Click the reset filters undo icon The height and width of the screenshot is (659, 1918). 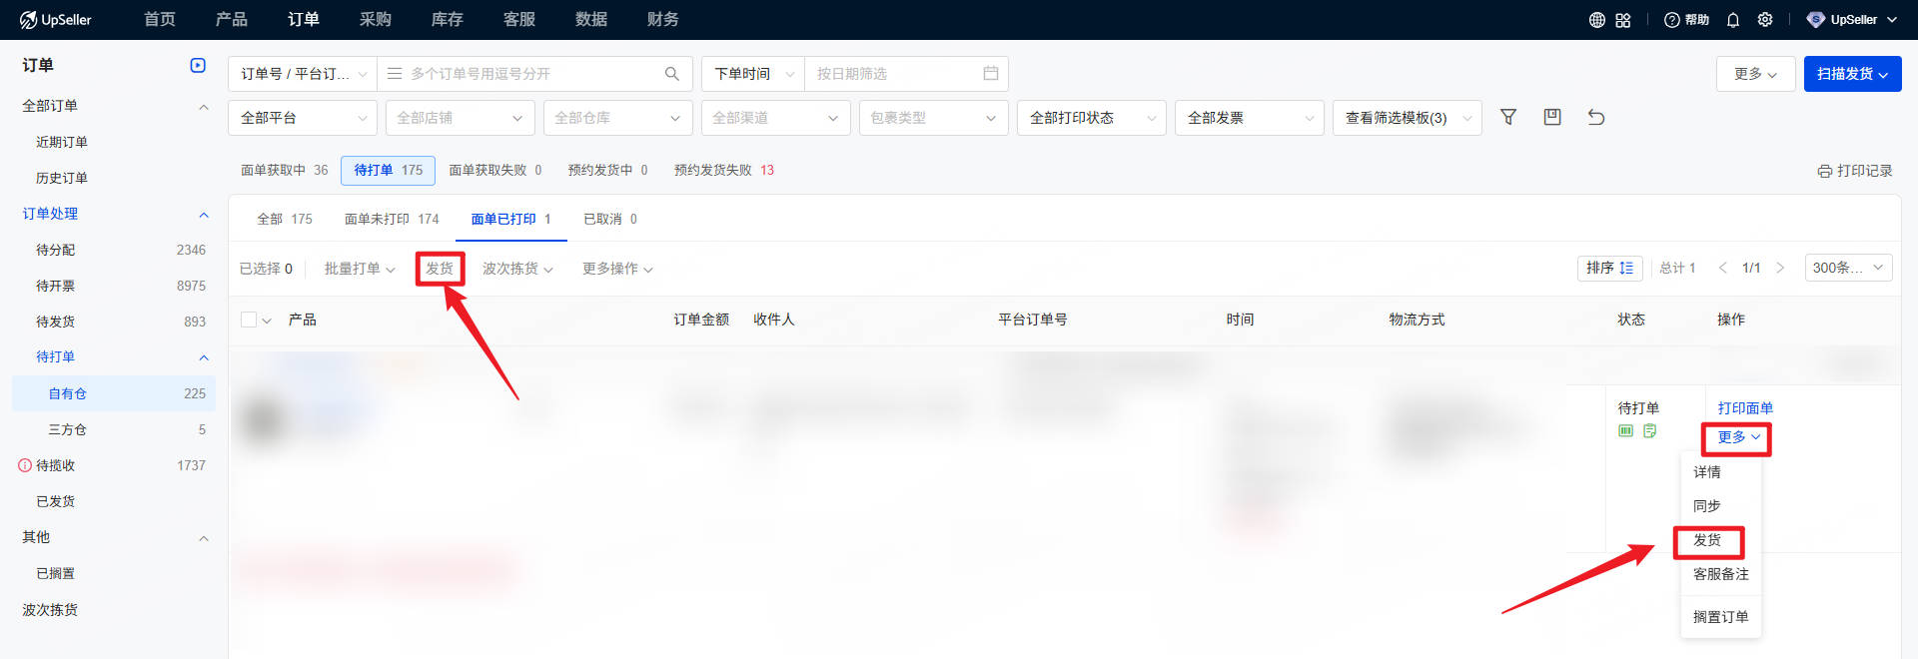pyautogui.click(x=1596, y=118)
